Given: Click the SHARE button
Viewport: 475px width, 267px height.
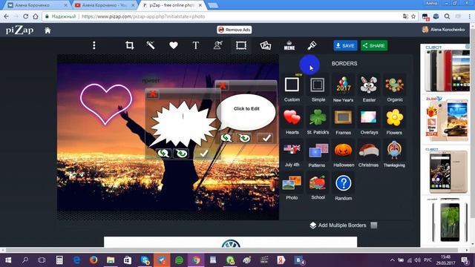Looking at the screenshot, I should click(x=374, y=46).
